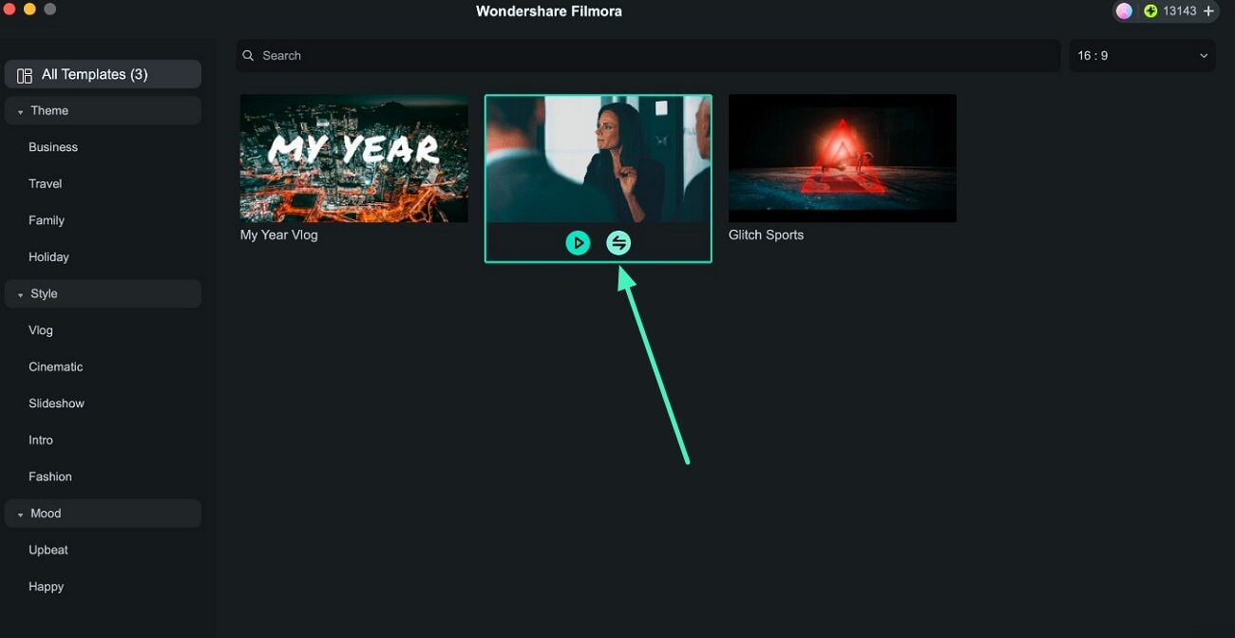Click the search magnifier icon
Screen dimensions: 1235x638
click(x=248, y=56)
